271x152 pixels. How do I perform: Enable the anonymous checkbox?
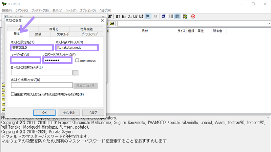pyautogui.click(x=77, y=60)
